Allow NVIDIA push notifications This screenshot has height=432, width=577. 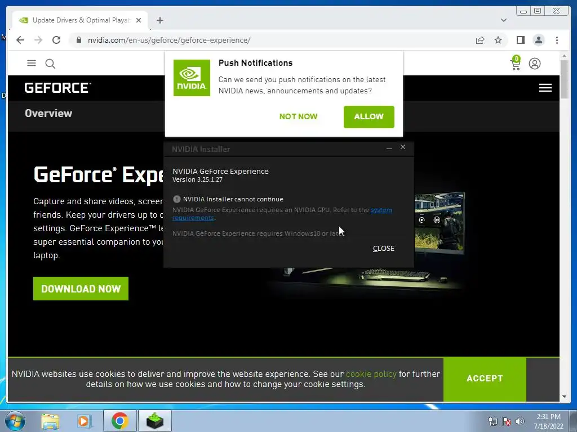click(x=369, y=117)
